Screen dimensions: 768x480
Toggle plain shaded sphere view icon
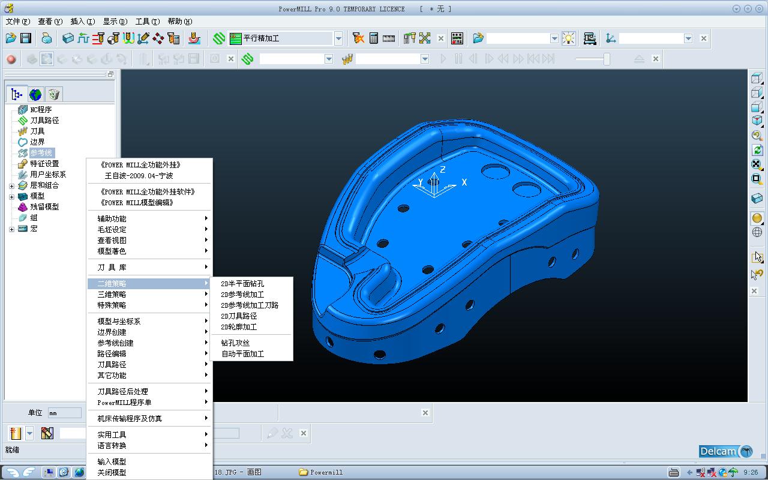pyautogui.click(x=757, y=218)
